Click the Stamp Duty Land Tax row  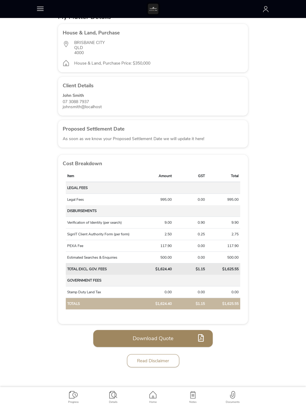[153, 292]
